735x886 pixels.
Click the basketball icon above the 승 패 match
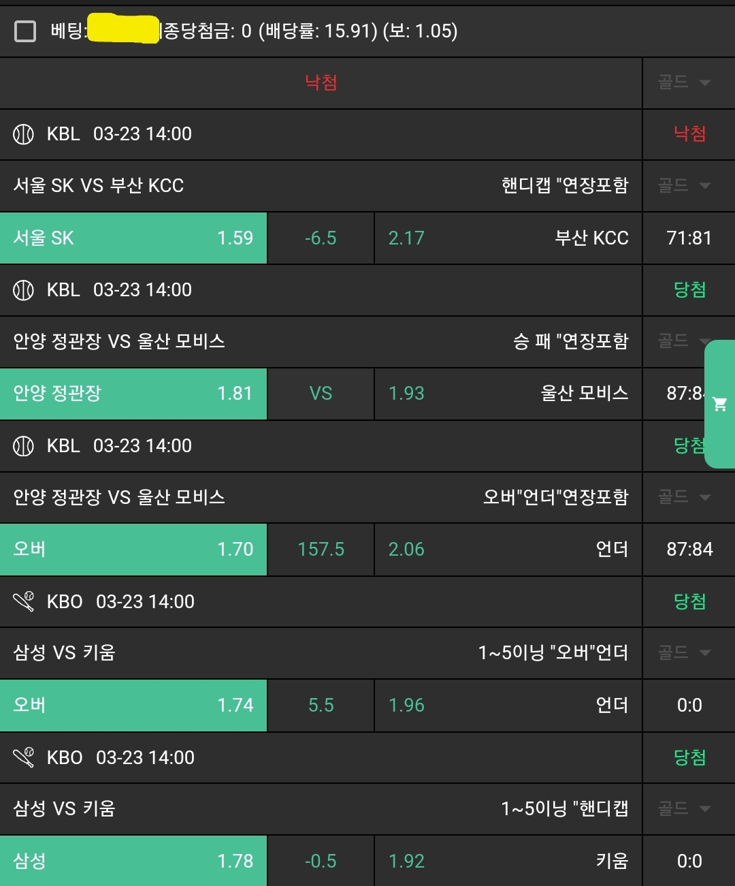(23, 290)
